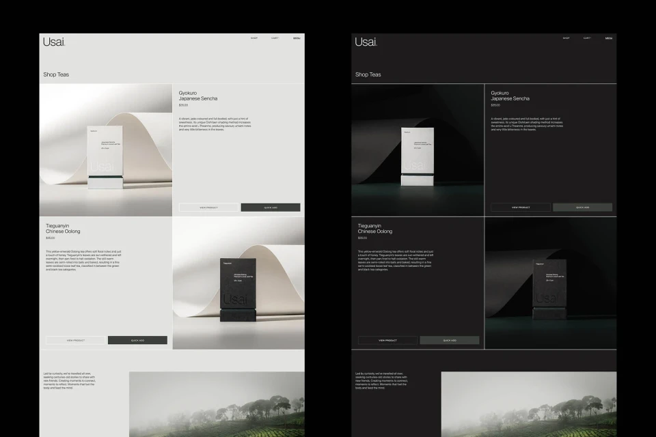Open the SHOP link in the light header
Viewport: 656px width, 437px height.
click(x=255, y=39)
